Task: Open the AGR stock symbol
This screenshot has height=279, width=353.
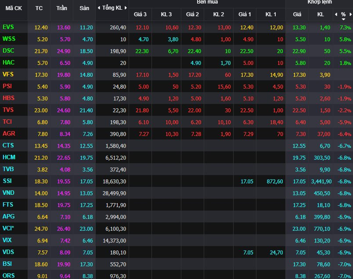Action: pos(8,133)
